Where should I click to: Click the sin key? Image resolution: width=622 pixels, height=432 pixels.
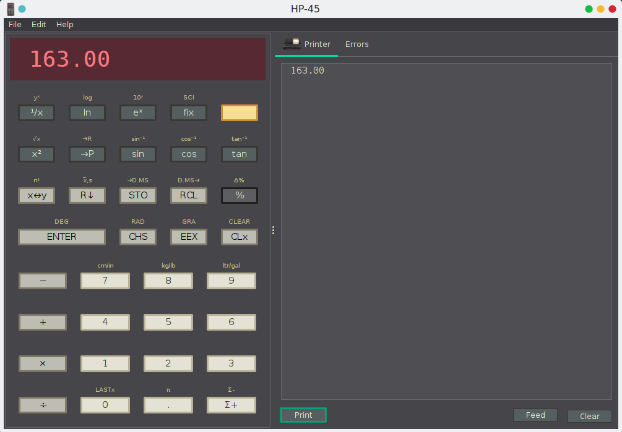[x=138, y=154]
